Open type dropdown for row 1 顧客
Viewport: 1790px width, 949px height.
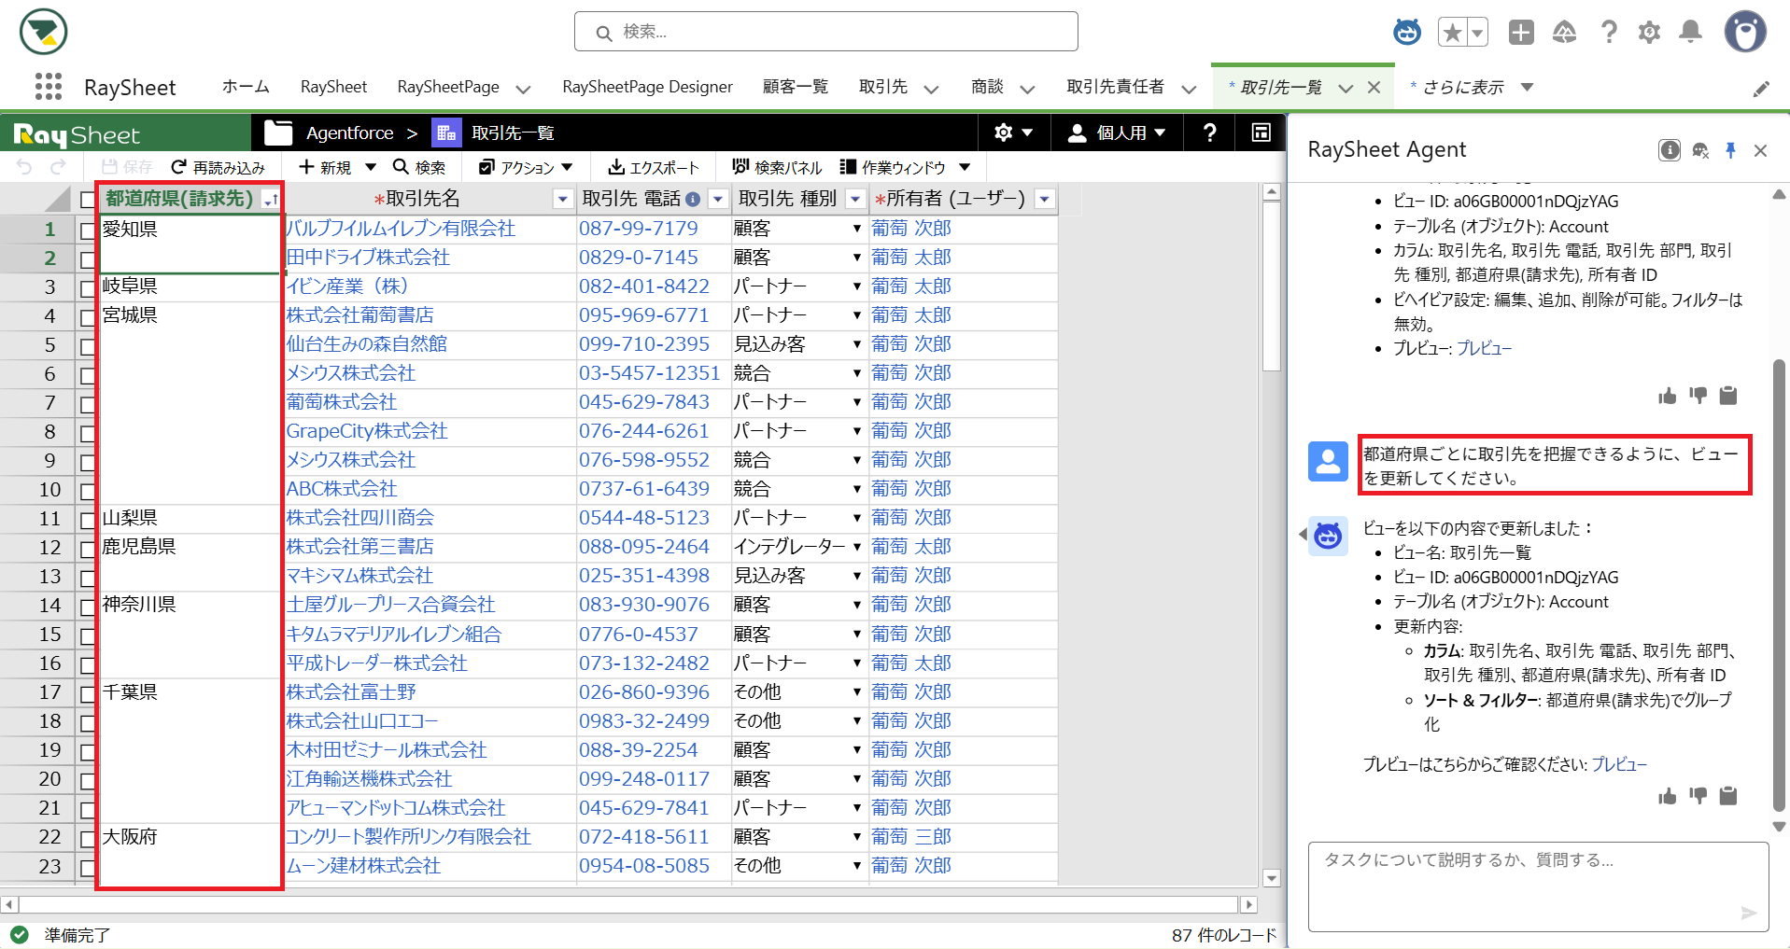click(856, 229)
